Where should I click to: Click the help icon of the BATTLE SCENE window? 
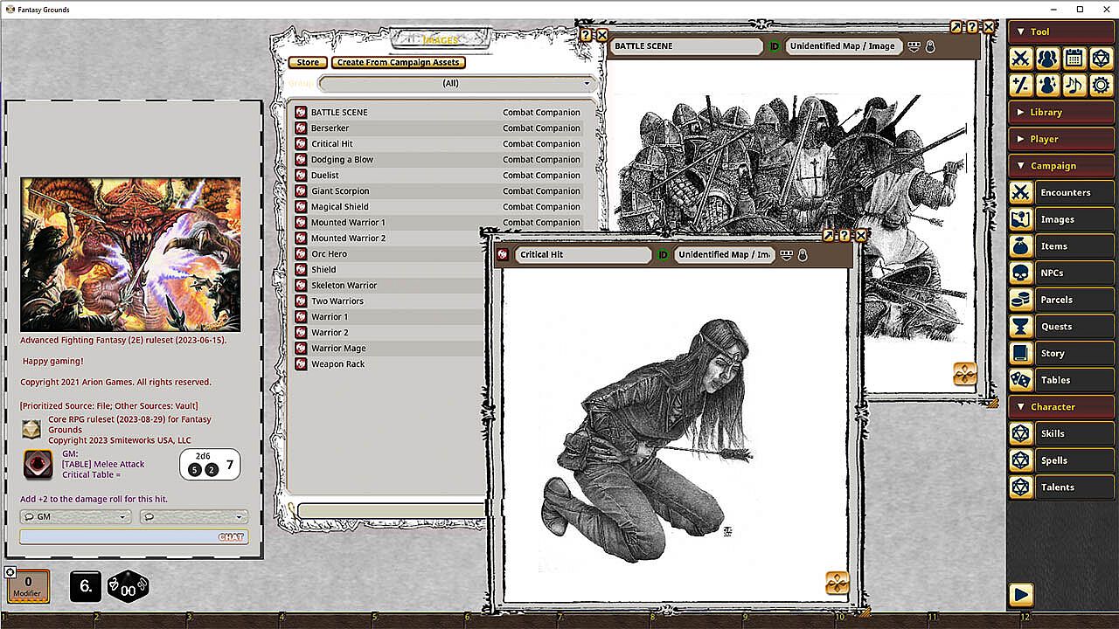pos(972,27)
